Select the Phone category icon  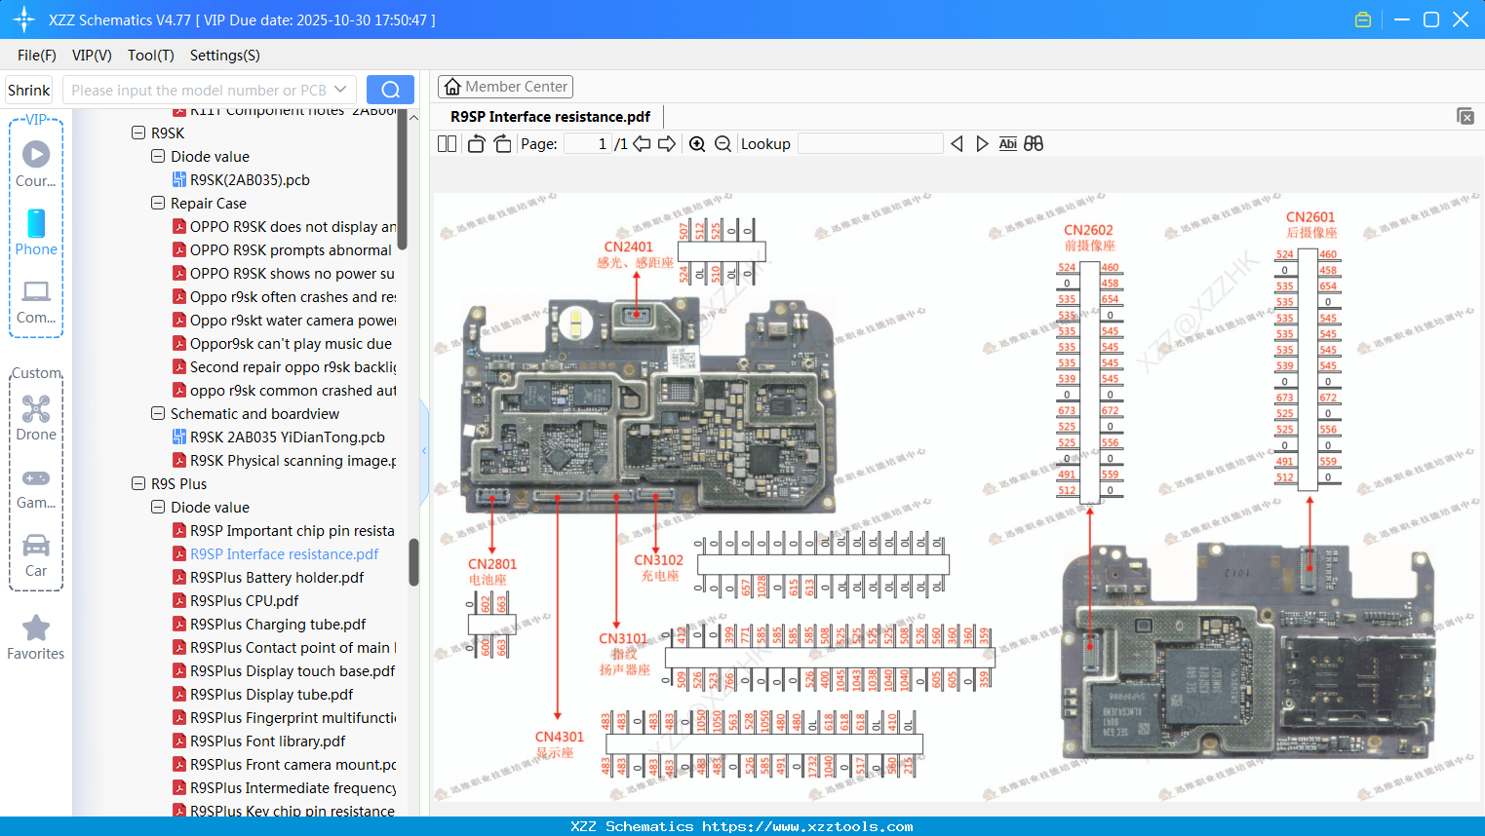click(36, 232)
